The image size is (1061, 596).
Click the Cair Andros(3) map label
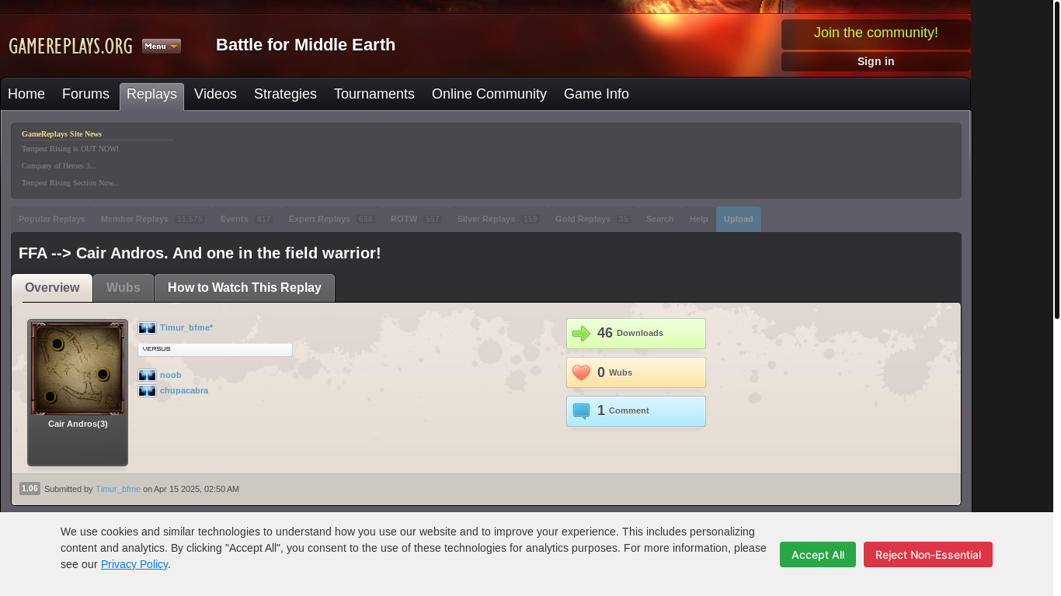[x=78, y=424]
